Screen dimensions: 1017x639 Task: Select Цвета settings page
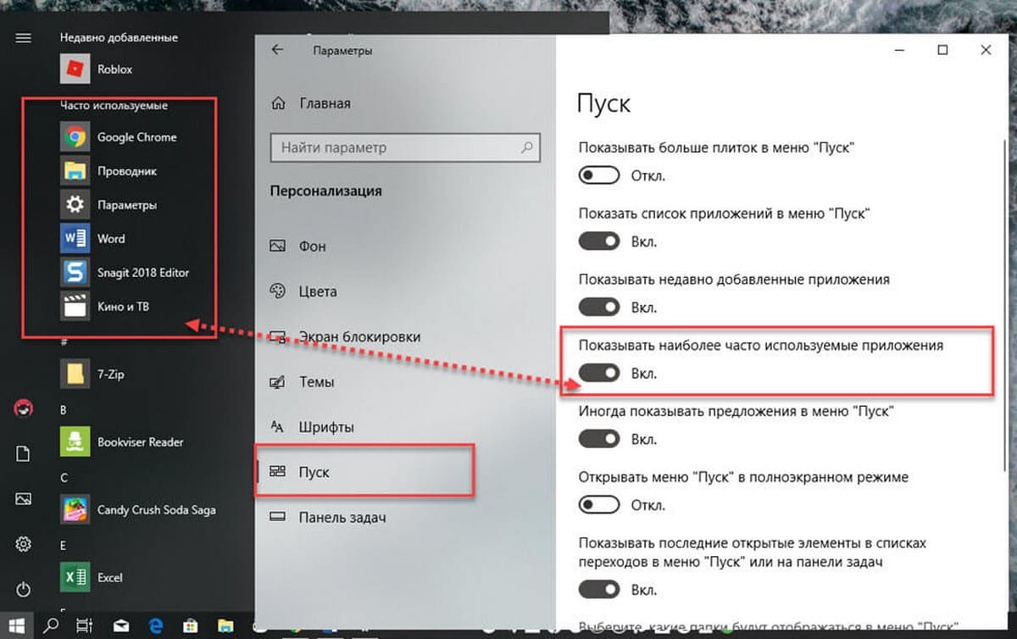point(303,292)
